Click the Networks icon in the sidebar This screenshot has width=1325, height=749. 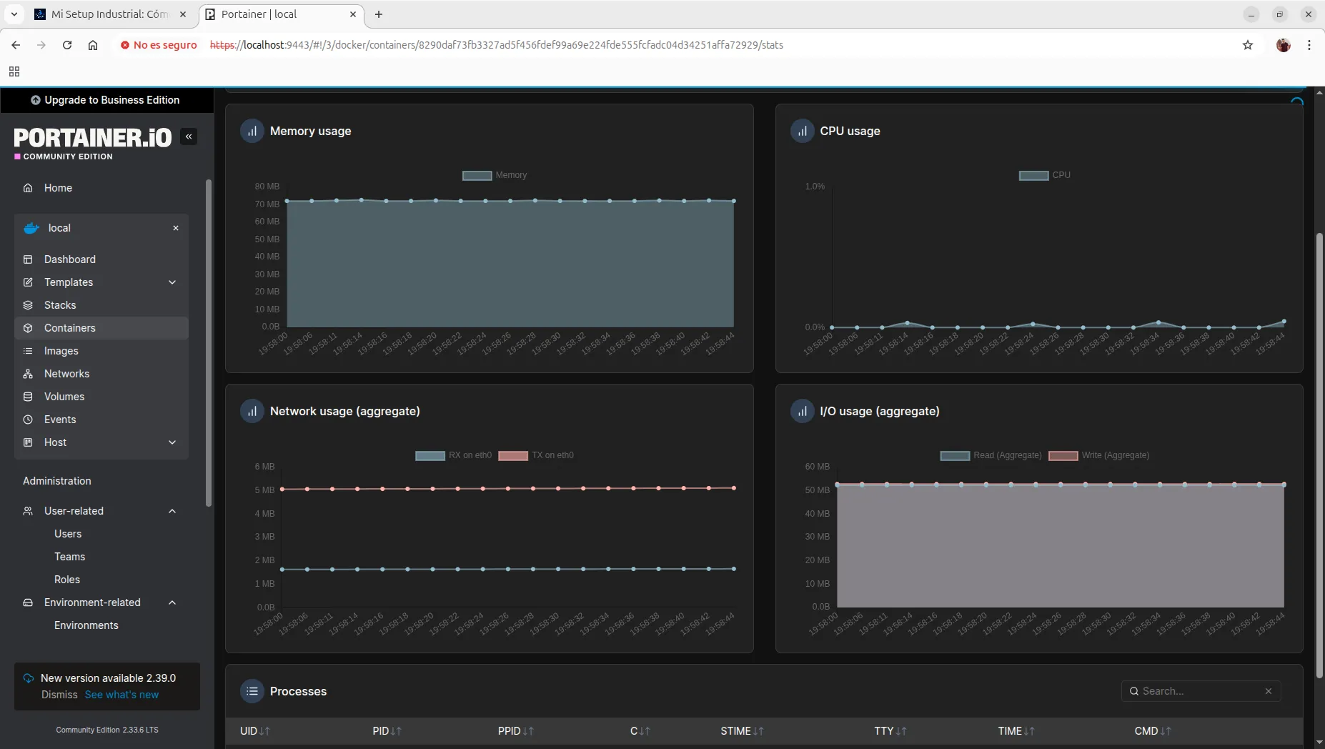[x=28, y=374]
